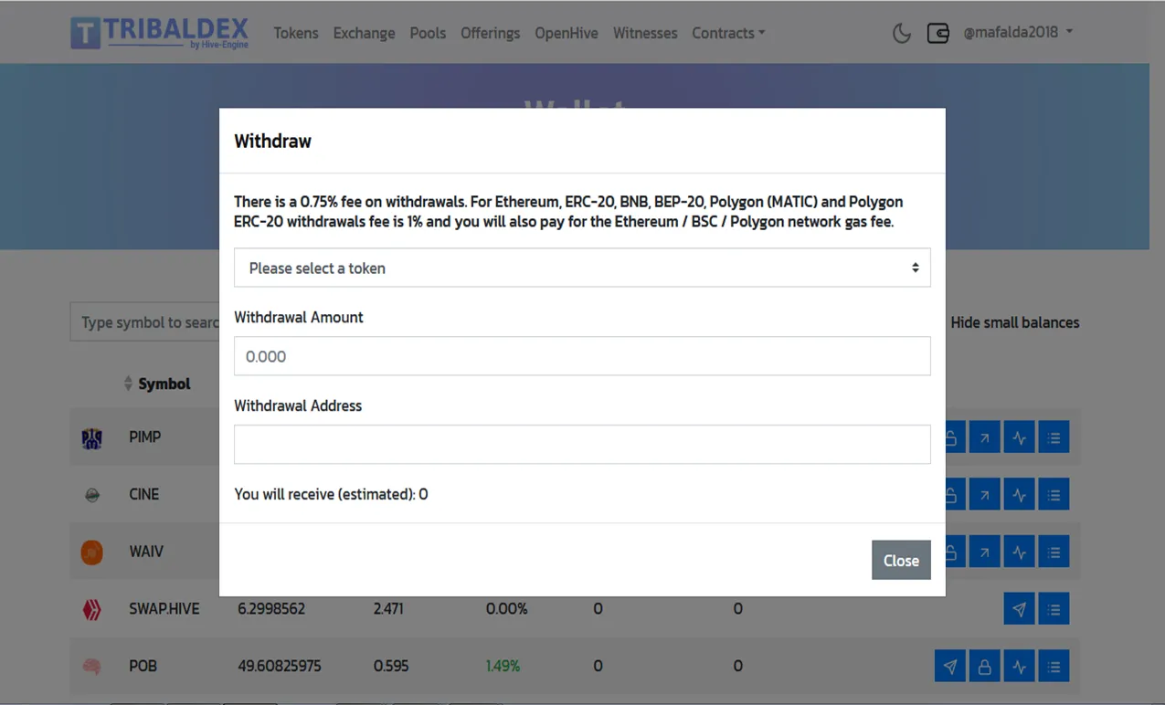Open the Exchange page
1165x705 pixels.
[364, 33]
